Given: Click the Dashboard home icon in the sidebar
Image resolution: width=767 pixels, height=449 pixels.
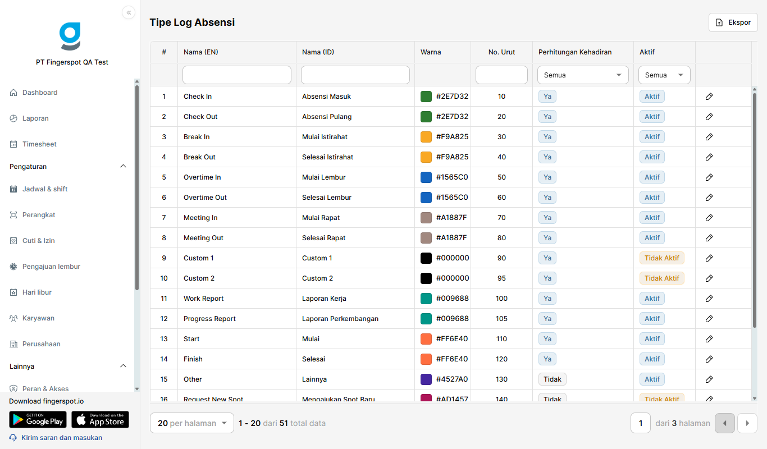Looking at the screenshot, I should (x=14, y=93).
